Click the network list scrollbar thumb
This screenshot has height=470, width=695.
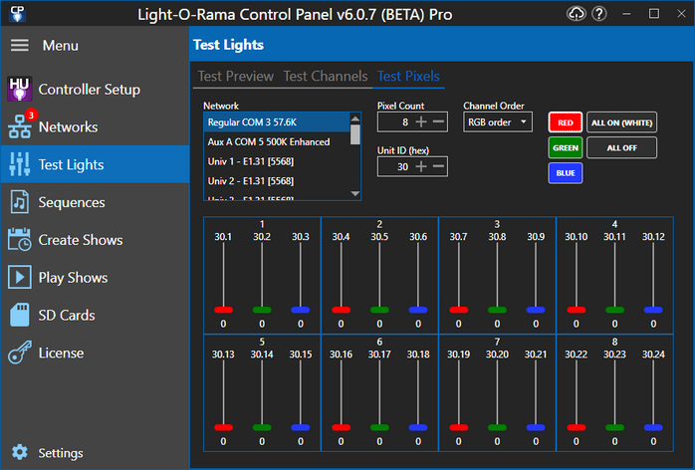click(355, 134)
